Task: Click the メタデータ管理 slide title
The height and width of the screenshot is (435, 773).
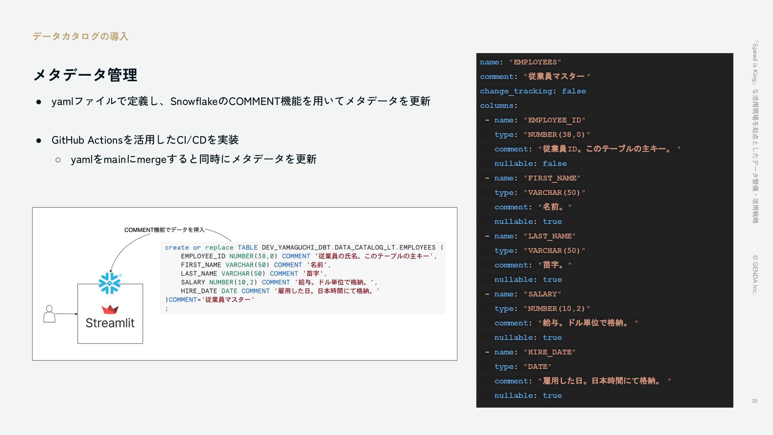Action: [85, 75]
